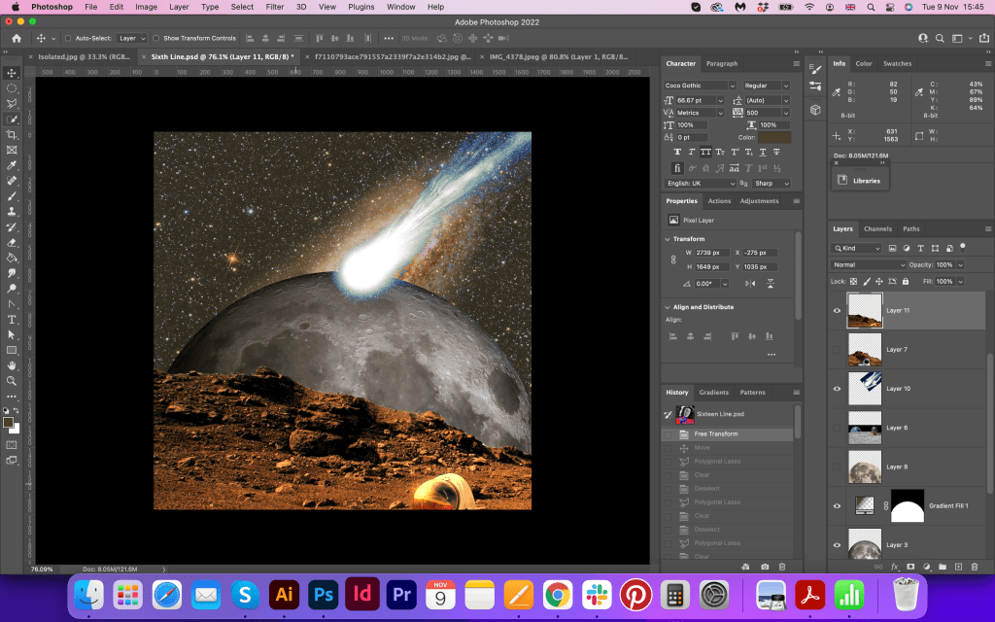This screenshot has height=622, width=995.
Task: Open the Normal blend mode dropdown
Action: click(869, 264)
